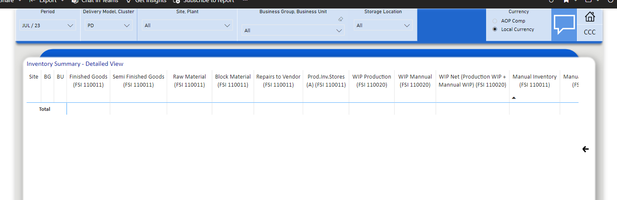Sort by the BG column header

coord(47,77)
